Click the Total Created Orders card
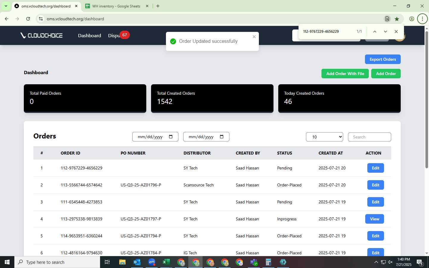 212,98
